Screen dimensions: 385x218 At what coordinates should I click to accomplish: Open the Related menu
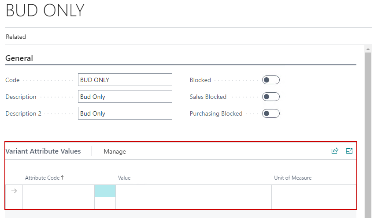point(16,37)
